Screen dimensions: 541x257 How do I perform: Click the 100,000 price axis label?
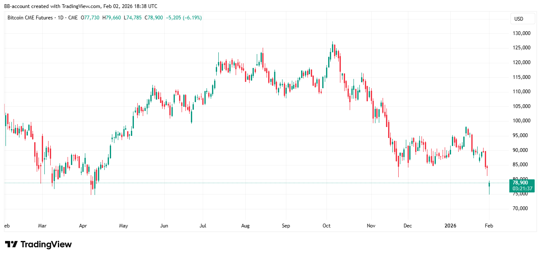(x=521, y=121)
